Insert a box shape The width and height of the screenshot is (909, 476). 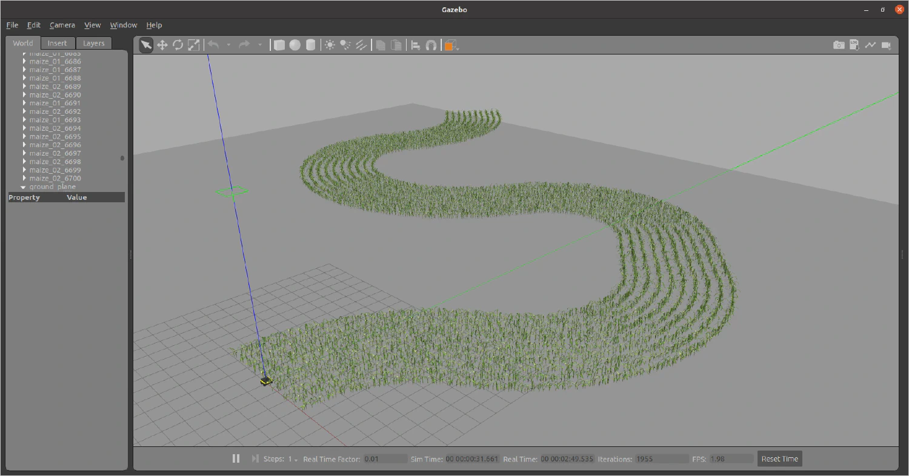pos(279,45)
